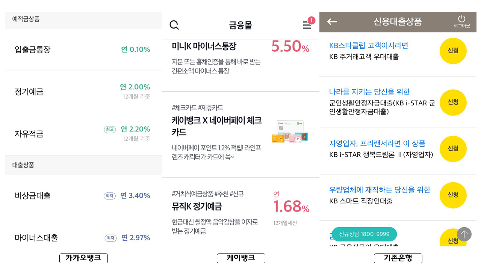Open the hamburger menu in 금융몰
Viewport: 481px width, 270px height.
(x=307, y=25)
